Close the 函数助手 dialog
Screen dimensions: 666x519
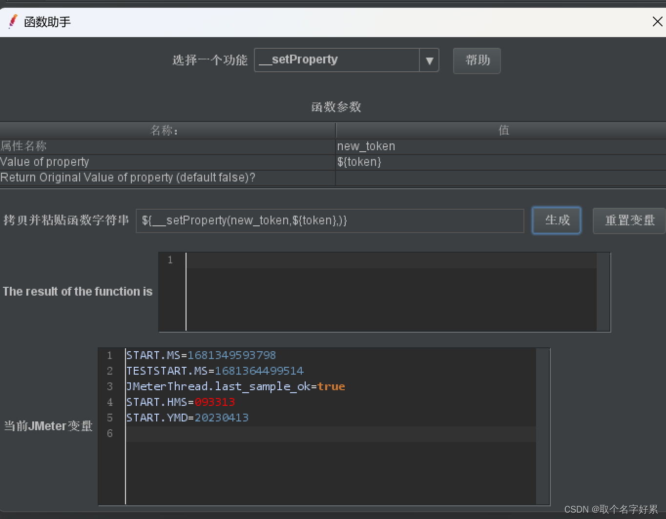[657, 21]
